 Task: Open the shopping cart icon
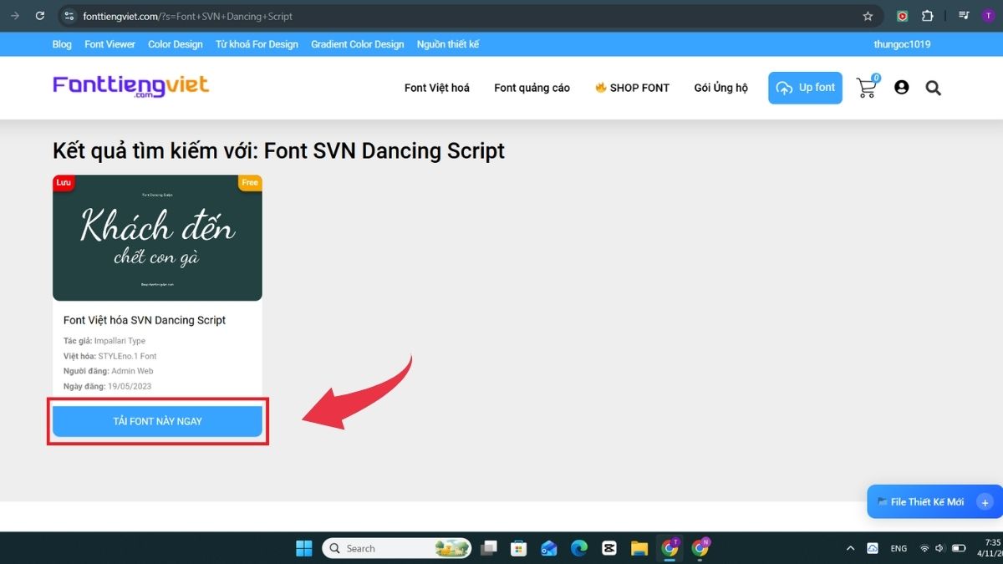pos(867,88)
